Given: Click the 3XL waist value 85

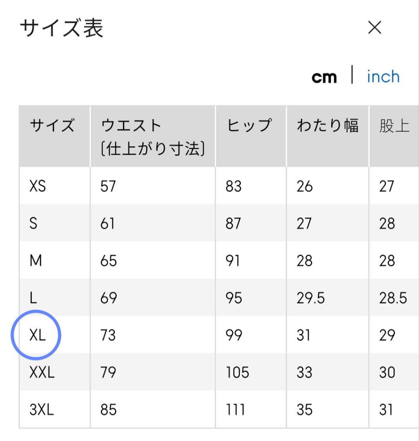Looking at the screenshot, I should tap(108, 410).
